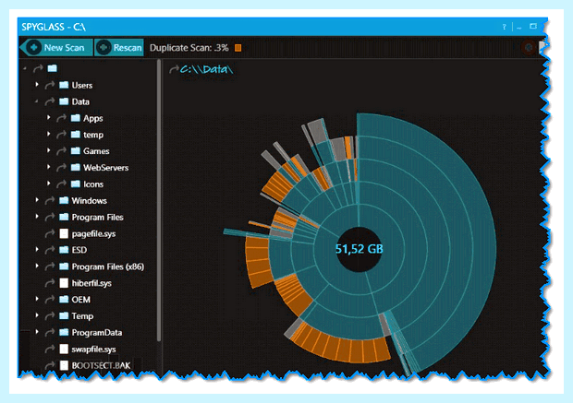Click the Icons folder icon

pos(75,184)
